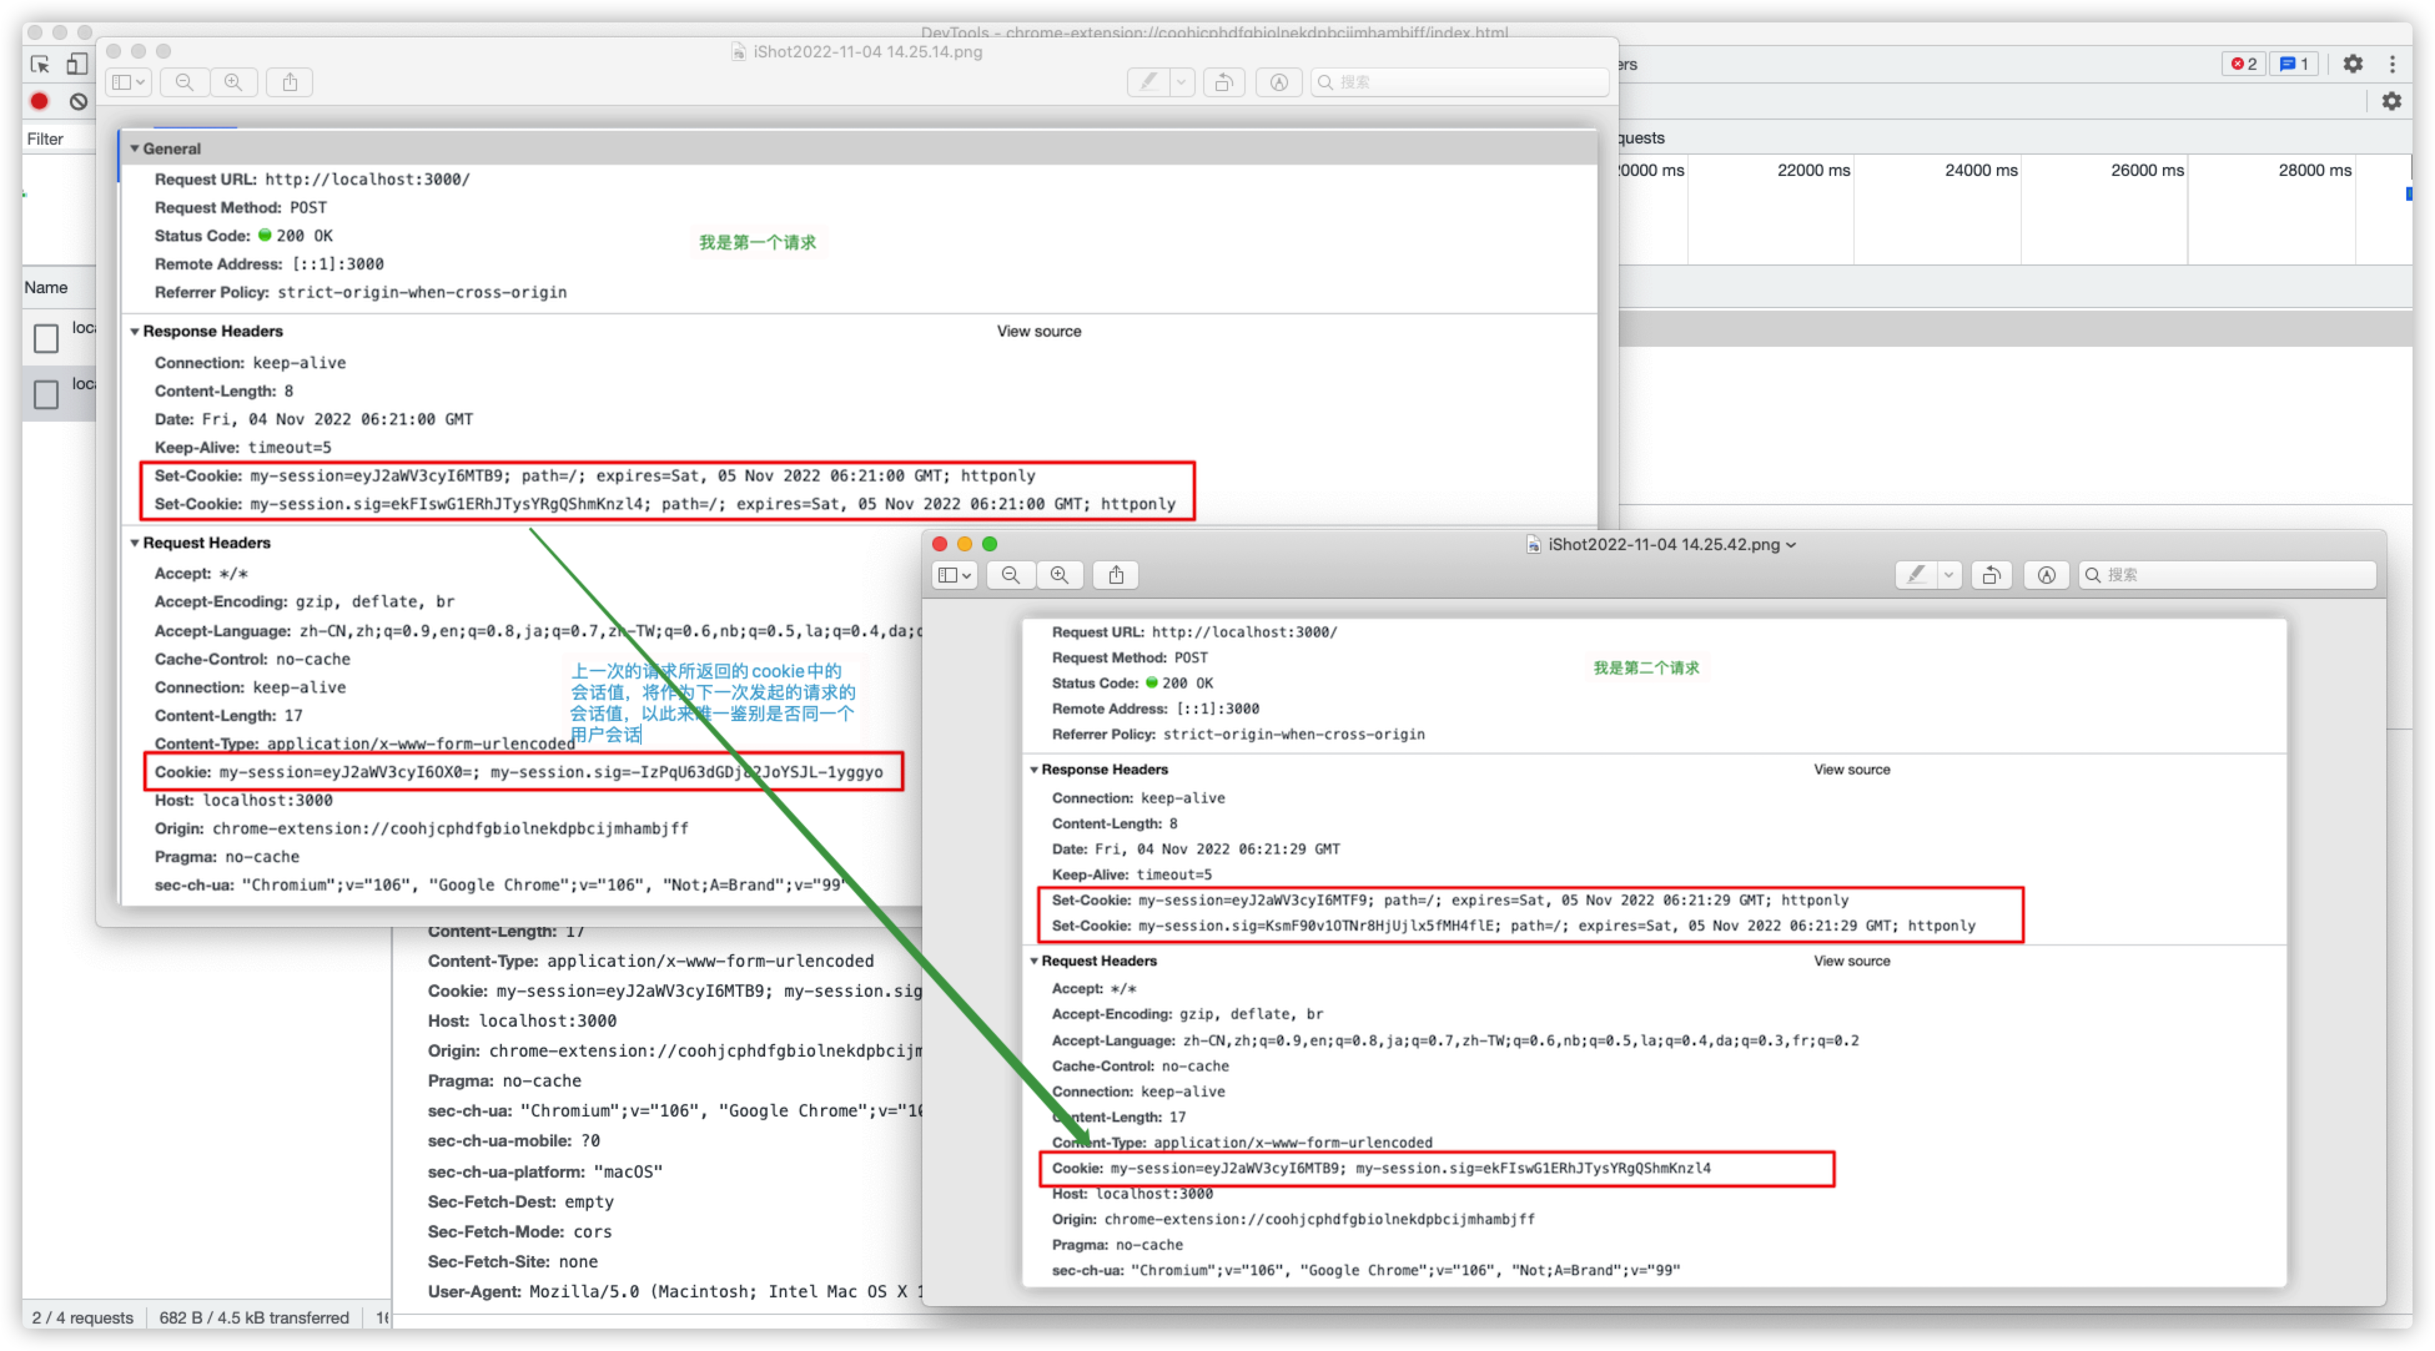Zoom out in the 14.25.42 Preview window
This screenshot has height=1351, width=2435.
click(1010, 575)
